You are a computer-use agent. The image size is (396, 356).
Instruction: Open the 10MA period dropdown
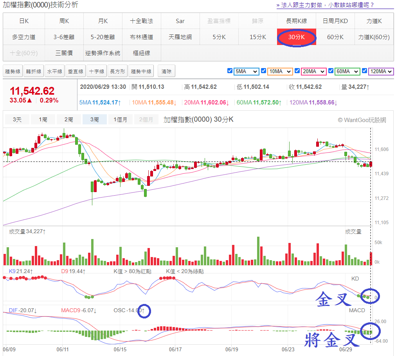[280, 72]
